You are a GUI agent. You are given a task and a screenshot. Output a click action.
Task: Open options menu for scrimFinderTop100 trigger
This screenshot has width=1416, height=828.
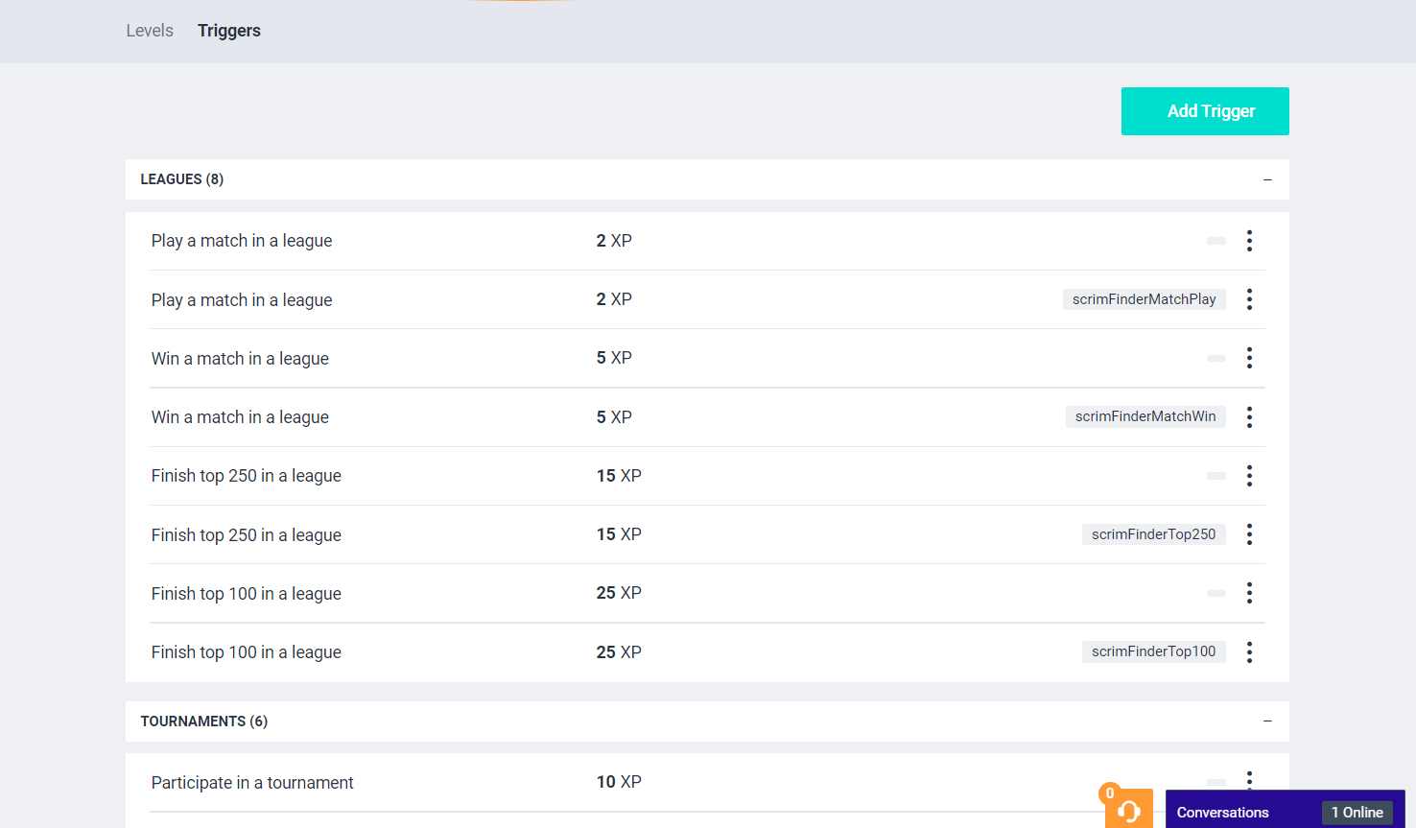tap(1249, 652)
